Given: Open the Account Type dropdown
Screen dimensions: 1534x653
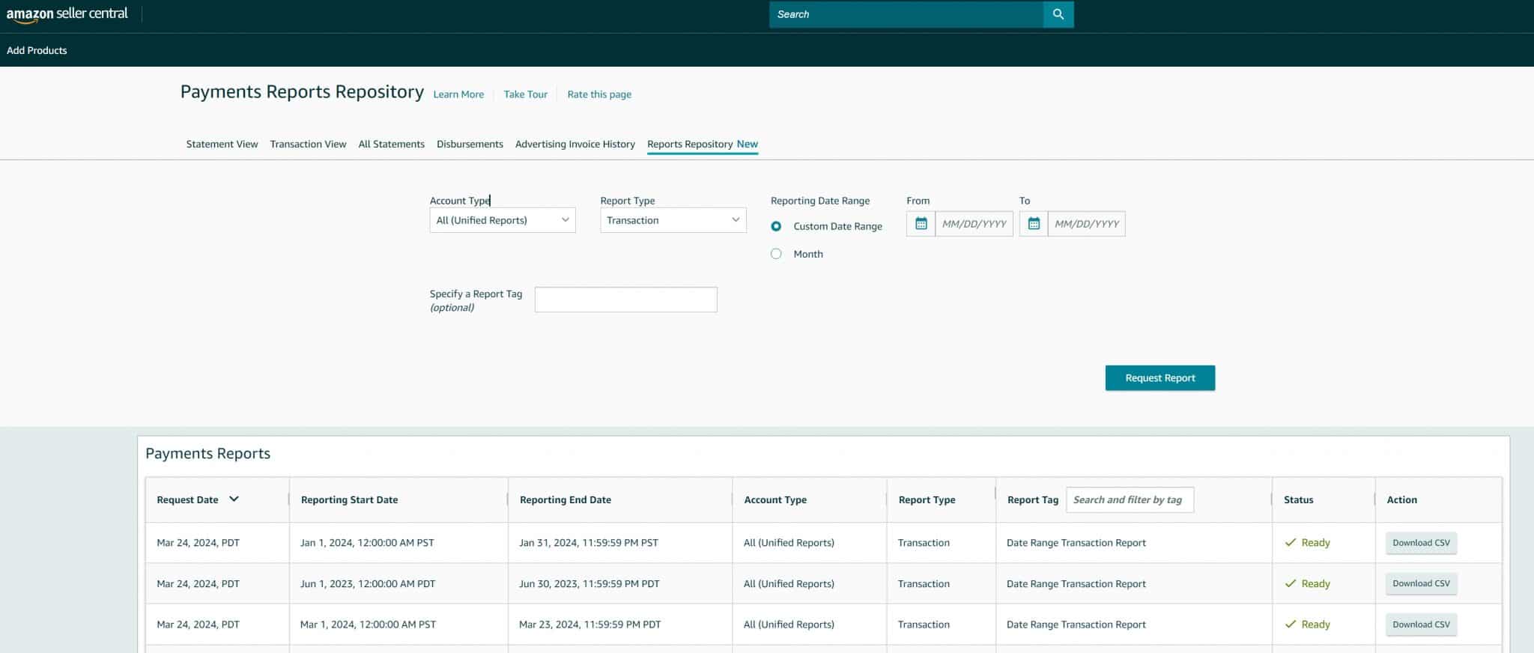Looking at the screenshot, I should click(503, 220).
